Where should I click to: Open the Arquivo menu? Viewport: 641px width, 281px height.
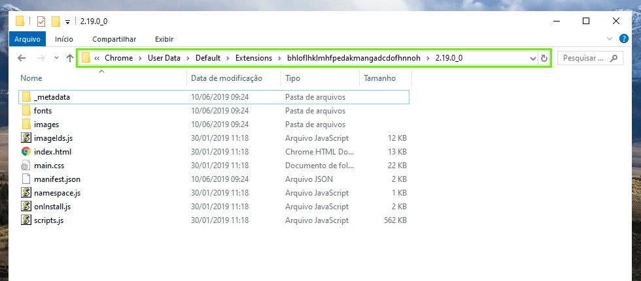(27, 39)
